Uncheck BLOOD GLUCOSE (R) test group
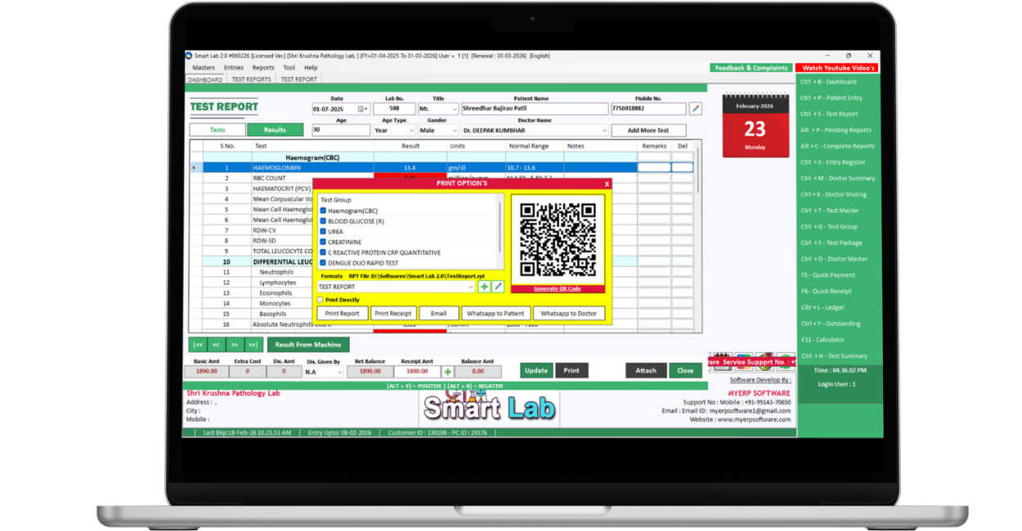The image size is (1022, 531). (323, 221)
